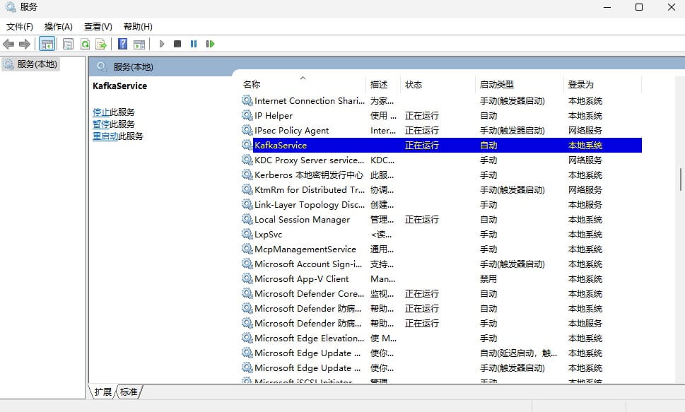685x412 pixels.
Task: Toggle the show/hide console tree icon
Action: click(47, 44)
